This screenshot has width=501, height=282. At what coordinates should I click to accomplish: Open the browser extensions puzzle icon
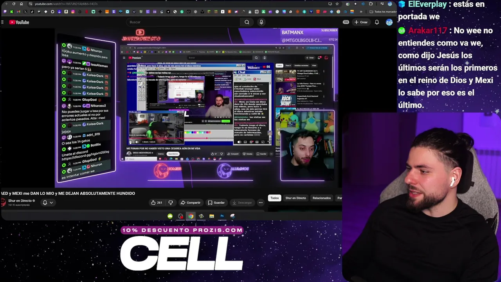click(371, 4)
